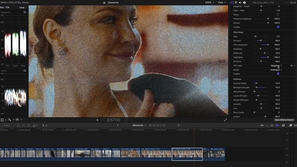Open the Деакнсер project name dropdown in timeline
The height and width of the screenshot is (167, 297).
[139, 125]
